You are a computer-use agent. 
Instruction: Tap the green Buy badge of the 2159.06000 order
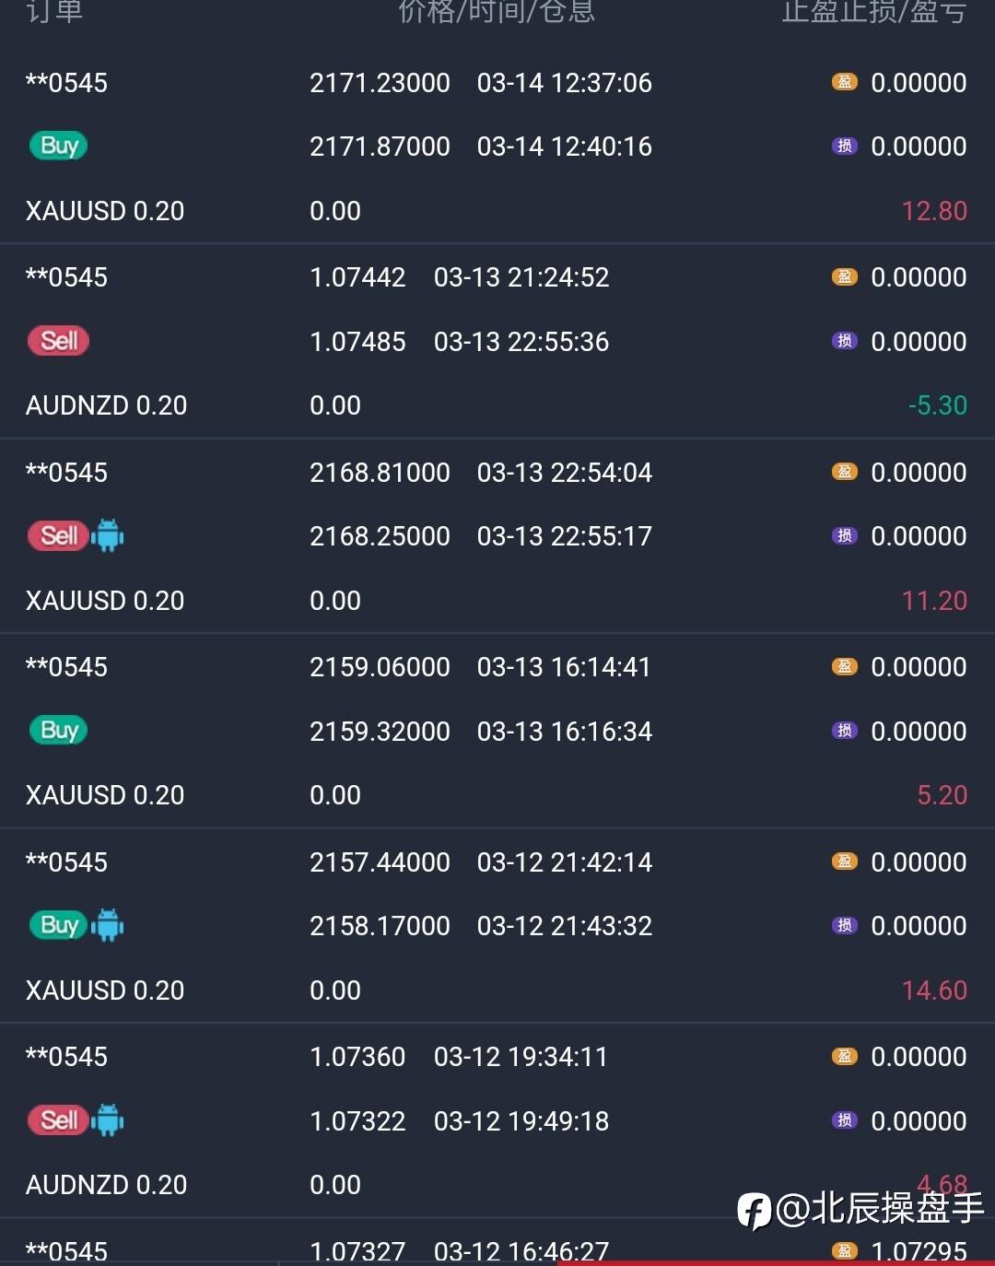(x=58, y=731)
